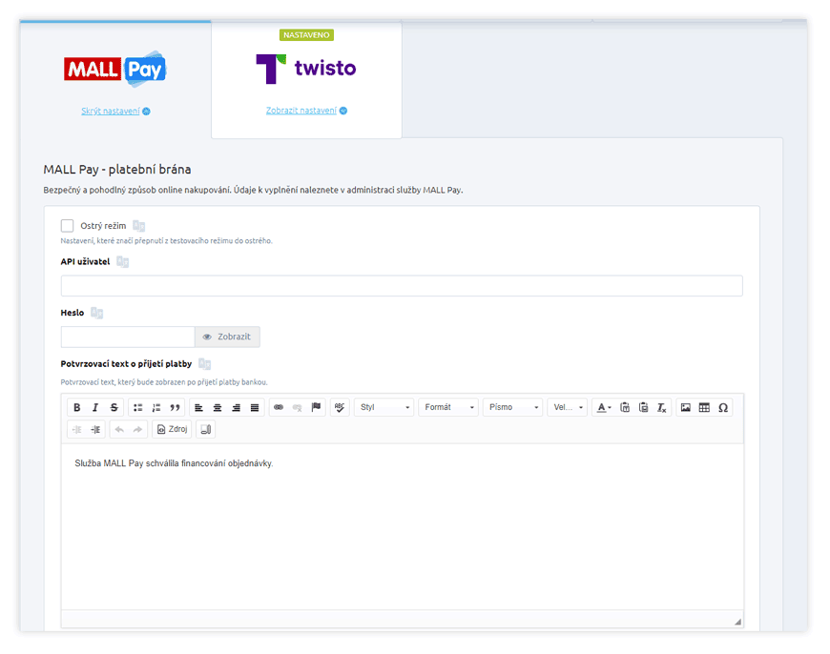Redo the last editor change
Viewport: 830px width, 654px height.
(137, 430)
